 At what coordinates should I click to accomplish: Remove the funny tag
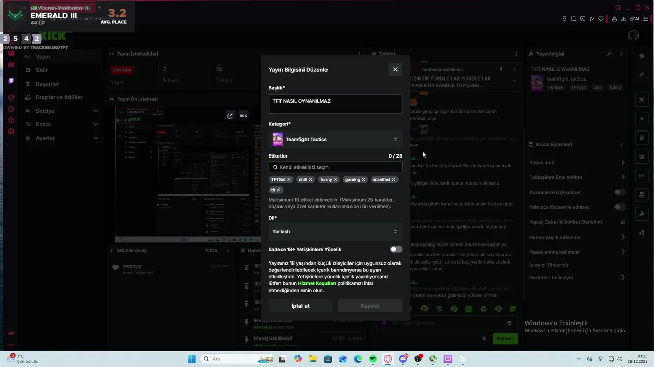335,180
